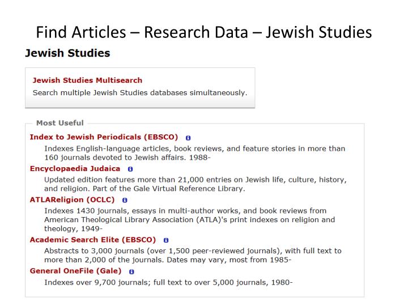Click description starting 'Indexes 1430 journals'
Viewport: 408px width, 306px height.
click(x=189, y=220)
